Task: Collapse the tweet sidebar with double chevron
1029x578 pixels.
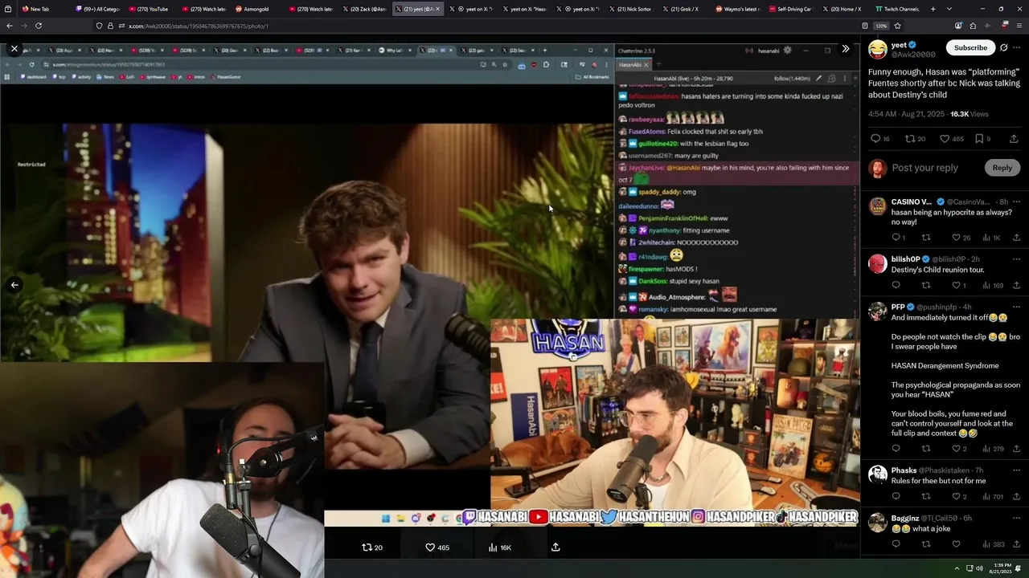Action: coord(845,49)
